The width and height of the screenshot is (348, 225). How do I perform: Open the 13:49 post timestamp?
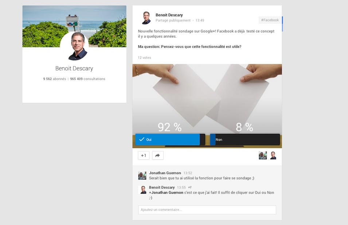[x=199, y=20]
